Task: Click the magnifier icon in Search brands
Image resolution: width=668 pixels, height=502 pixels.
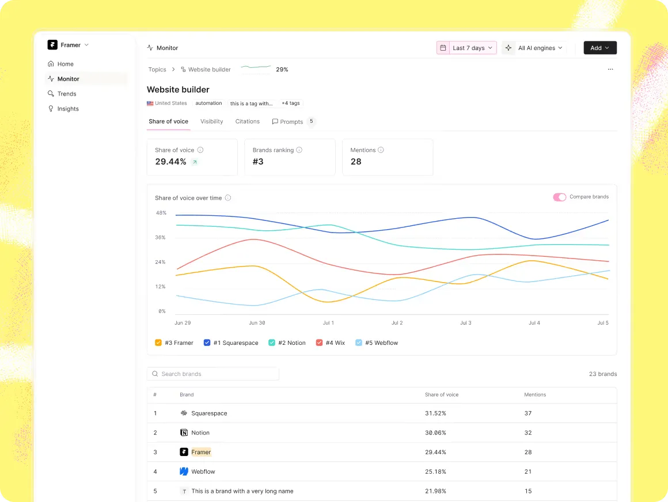Action: (x=155, y=374)
